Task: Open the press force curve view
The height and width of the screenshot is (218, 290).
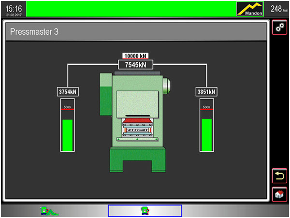Action: [x=49, y=210]
